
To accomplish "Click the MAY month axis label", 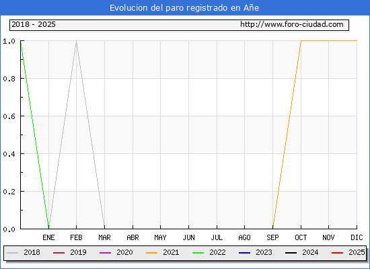I will click(x=161, y=237).
